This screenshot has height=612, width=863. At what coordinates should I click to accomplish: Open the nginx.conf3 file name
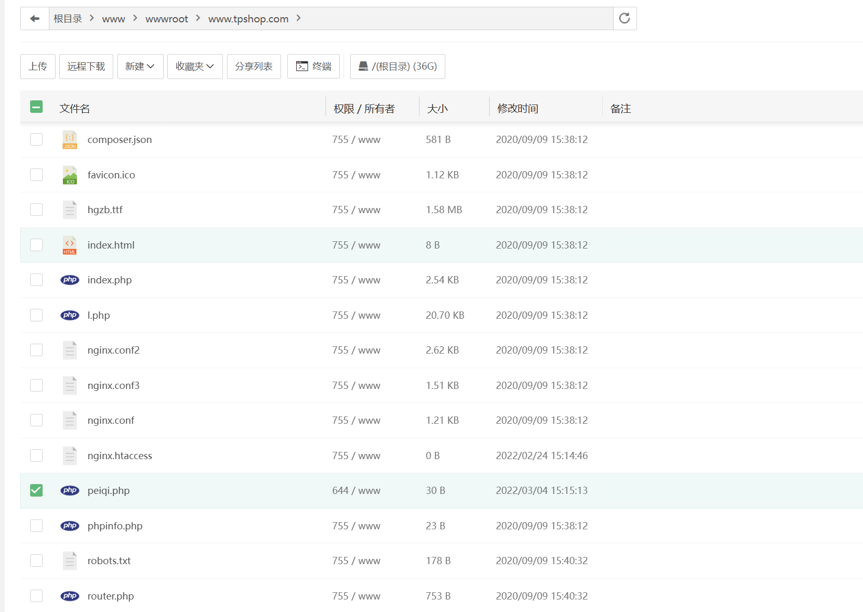113,386
